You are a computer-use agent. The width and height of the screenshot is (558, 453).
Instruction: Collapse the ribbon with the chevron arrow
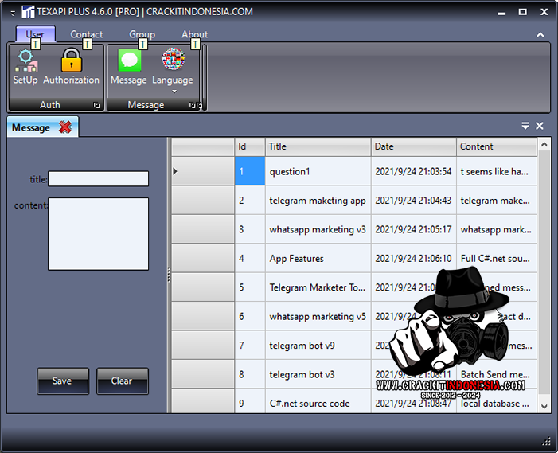[540, 35]
